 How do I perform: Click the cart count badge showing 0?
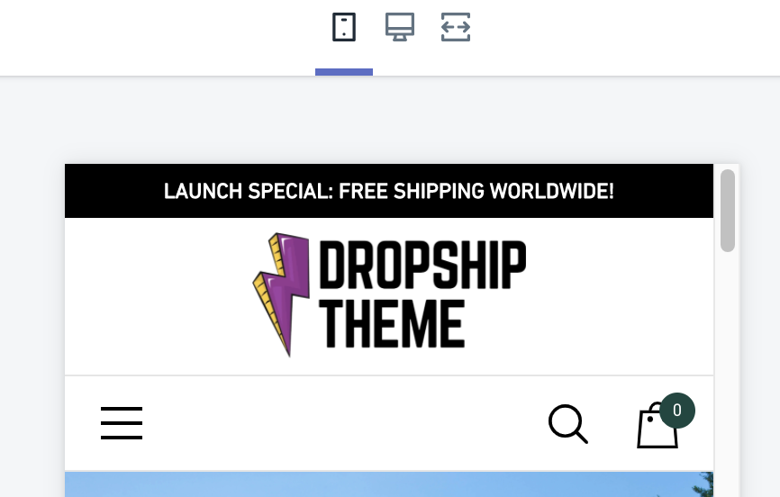[677, 411]
